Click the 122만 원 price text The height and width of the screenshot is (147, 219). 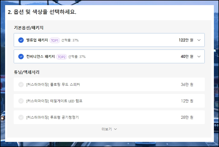186,40
